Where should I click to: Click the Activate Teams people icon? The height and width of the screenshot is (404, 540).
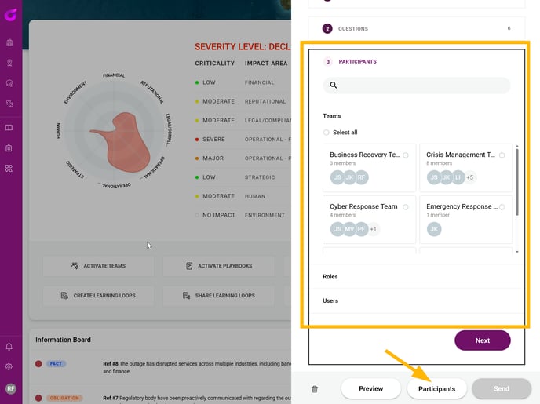pos(75,266)
